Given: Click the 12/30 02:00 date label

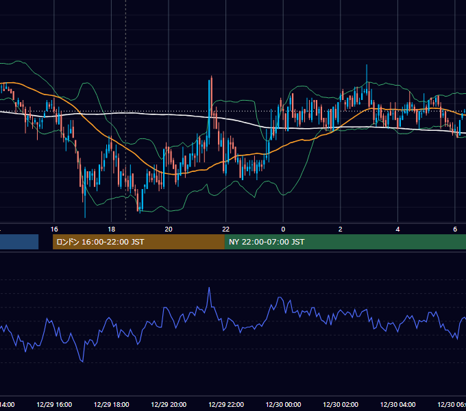Looking at the screenshot, I should tap(341, 405).
